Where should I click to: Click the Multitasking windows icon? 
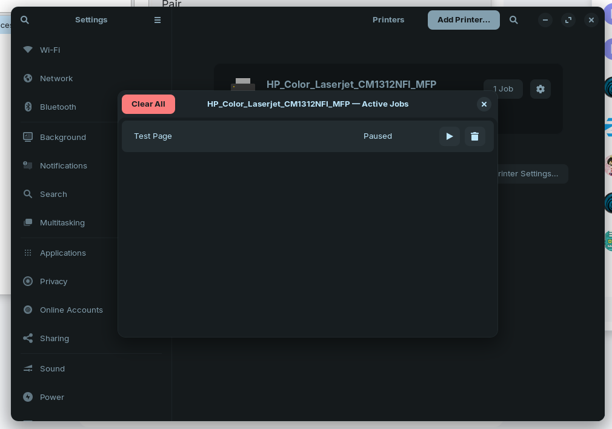point(28,222)
